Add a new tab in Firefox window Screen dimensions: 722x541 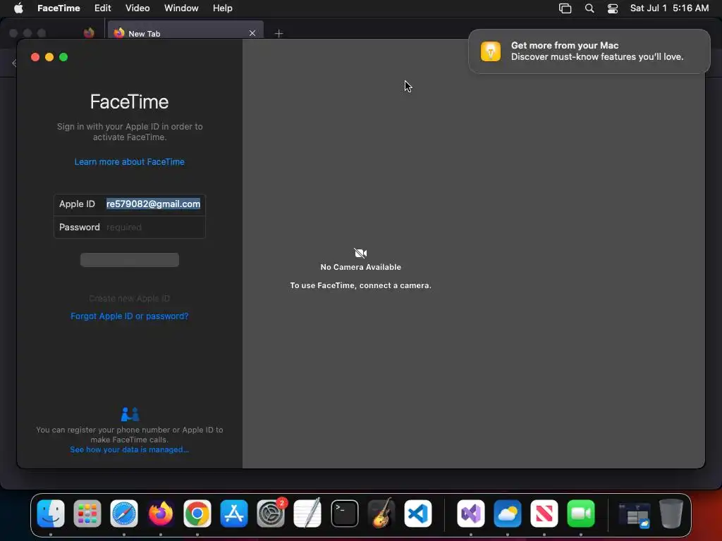coord(279,33)
